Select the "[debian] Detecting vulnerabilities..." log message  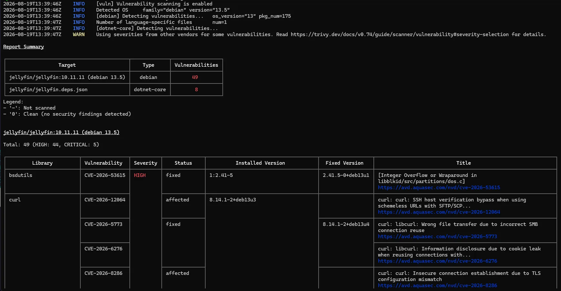150,16
